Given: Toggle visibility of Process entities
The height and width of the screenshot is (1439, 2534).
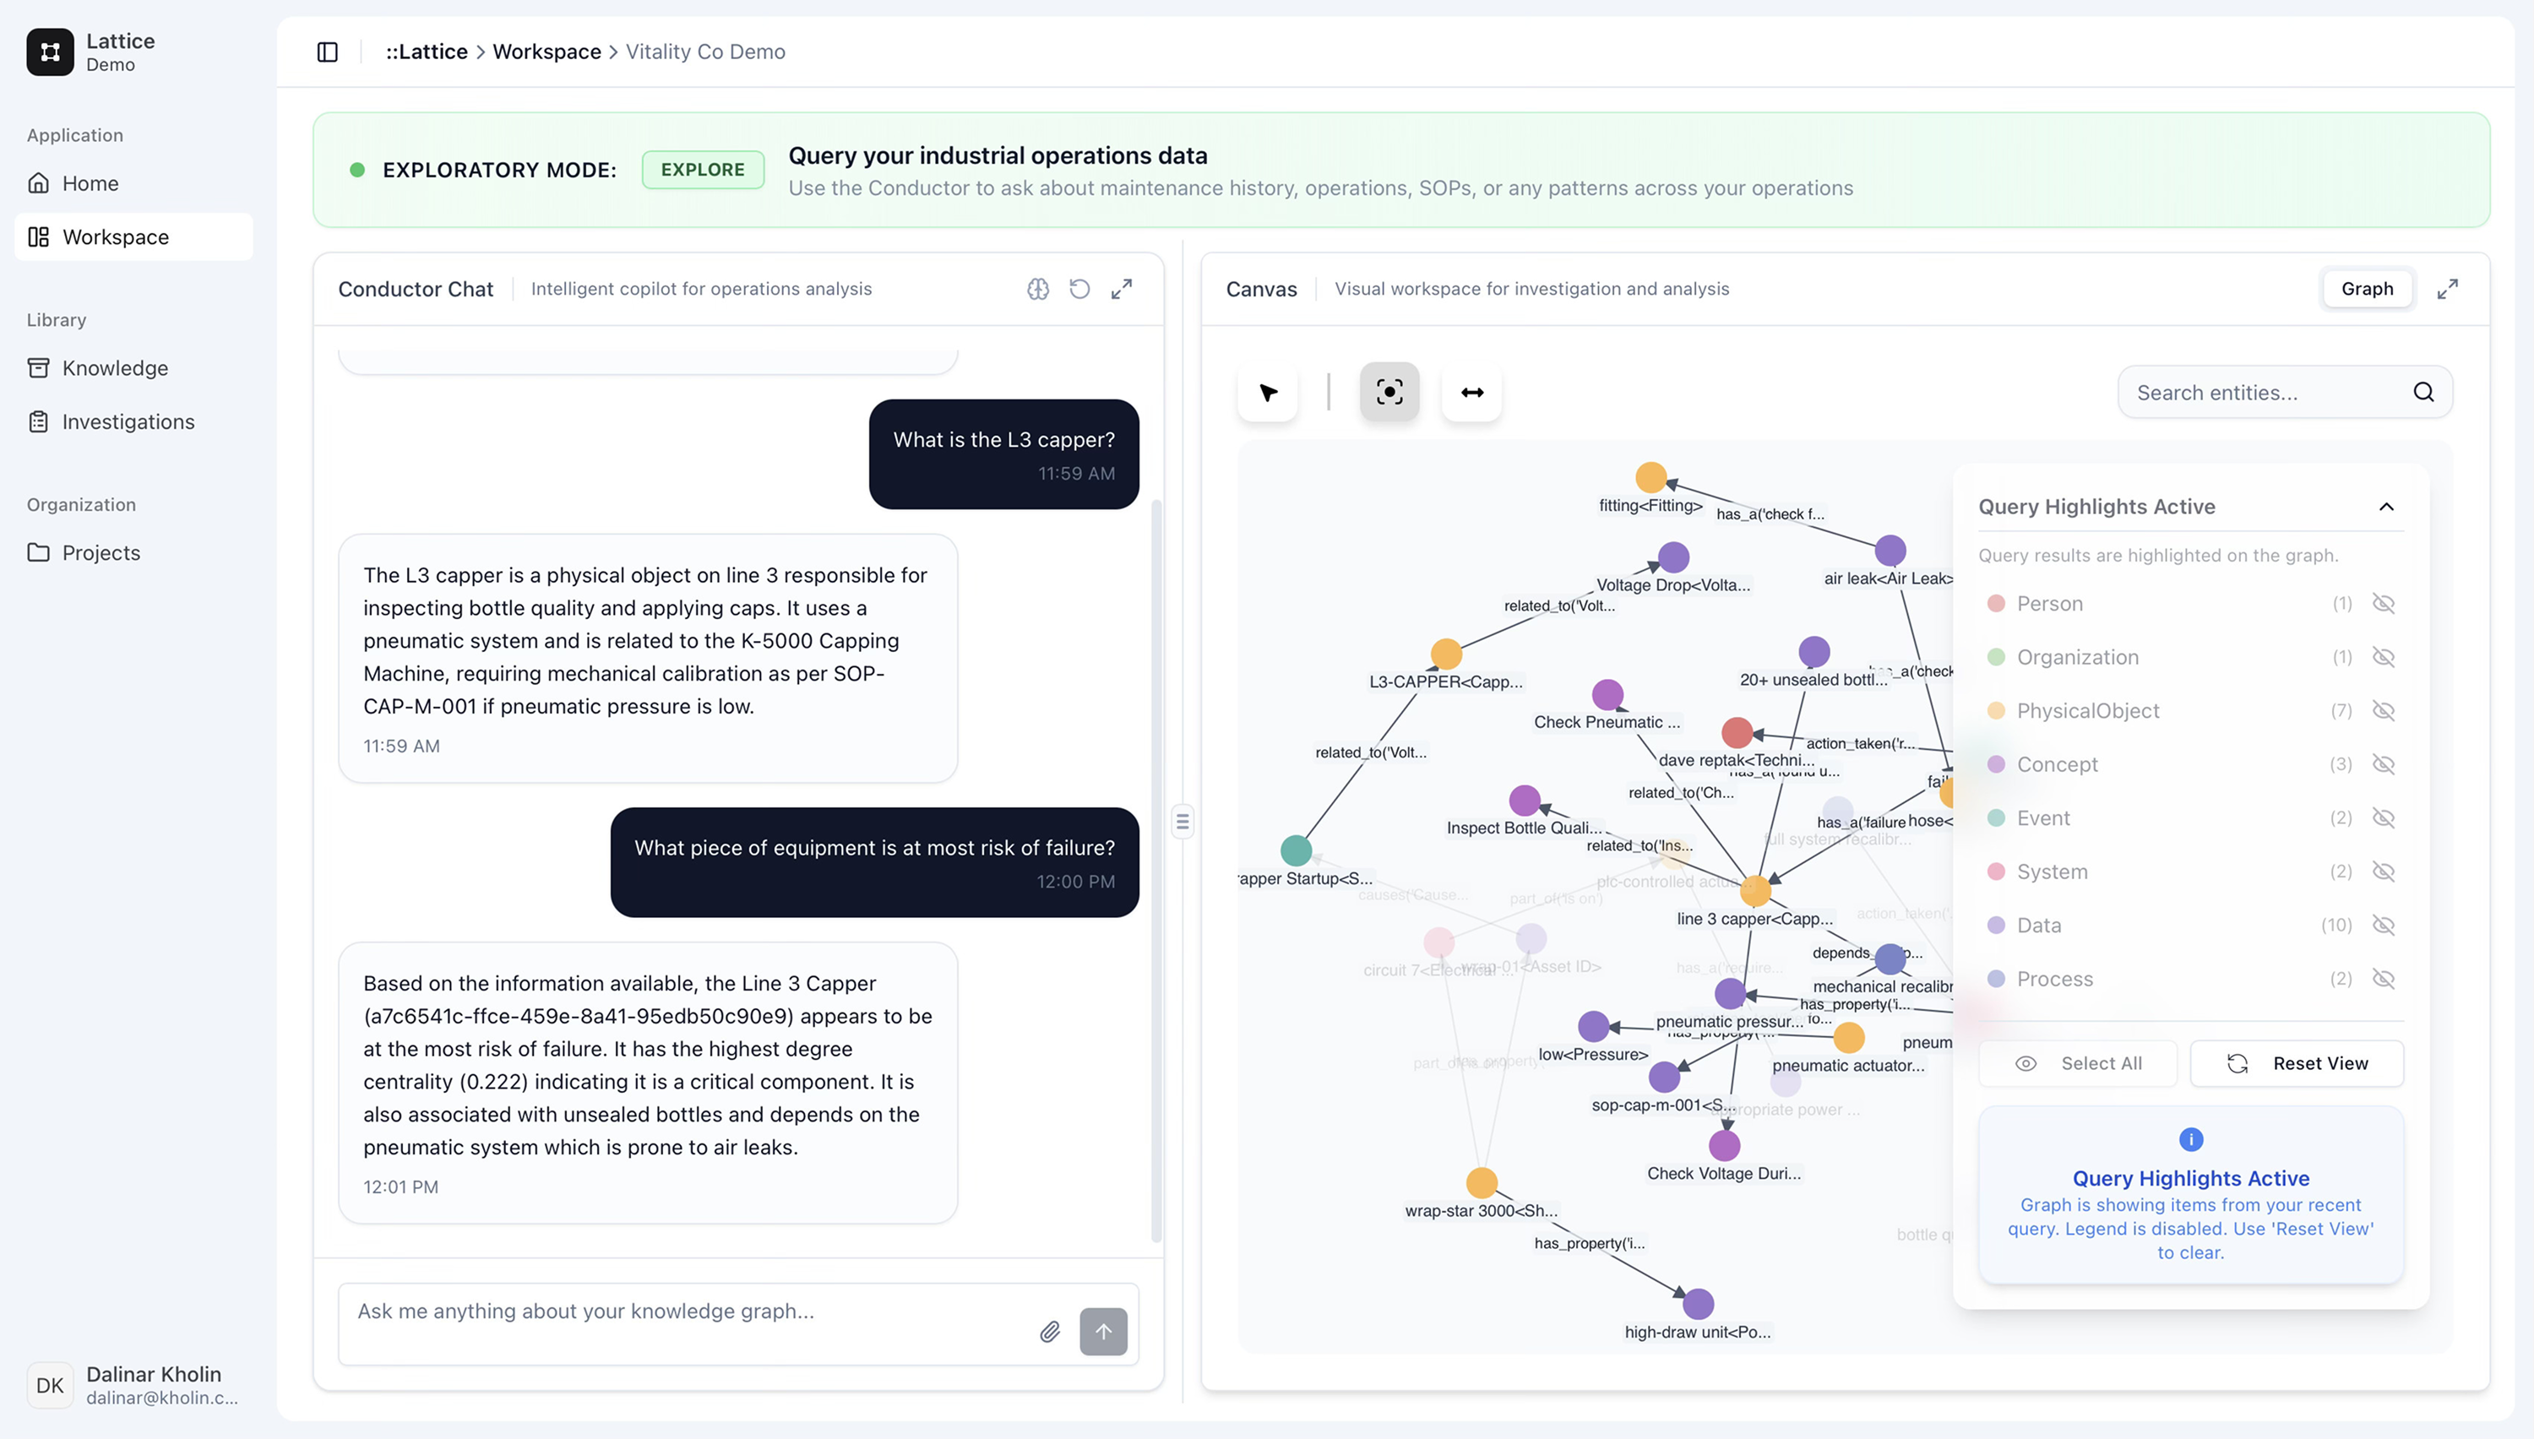Looking at the screenshot, I should coord(2383,979).
